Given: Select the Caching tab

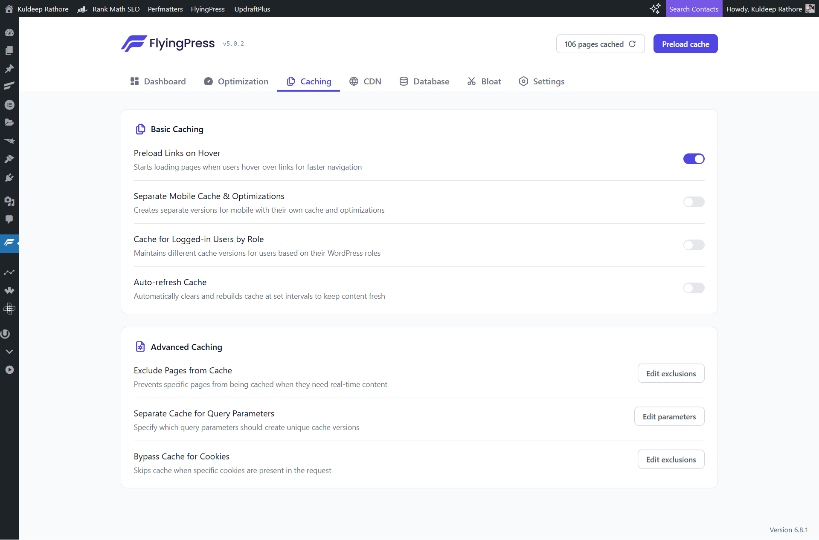Looking at the screenshot, I should 308,81.
